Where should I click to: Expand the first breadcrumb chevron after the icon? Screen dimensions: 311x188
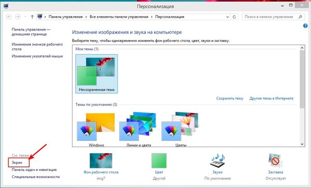45,17
